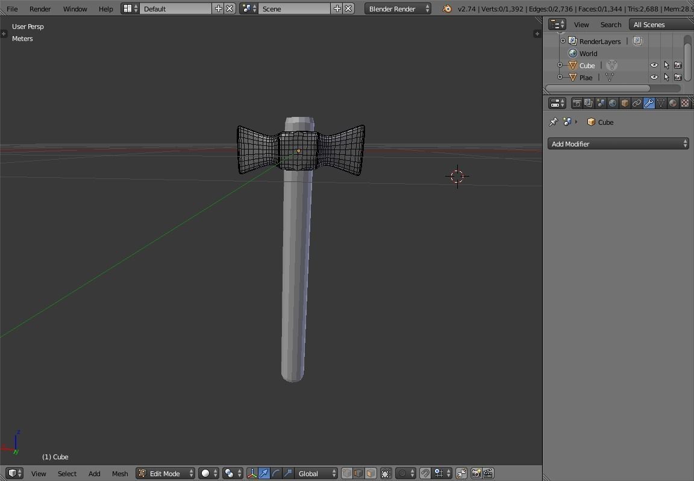Image resolution: width=694 pixels, height=481 pixels.
Task: Toggle Plae selectability arrow icon
Action: [x=666, y=77]
